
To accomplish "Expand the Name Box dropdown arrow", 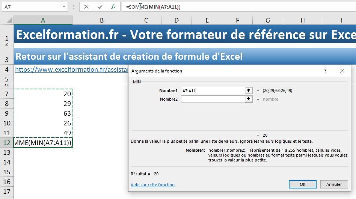I will [64, 7].
